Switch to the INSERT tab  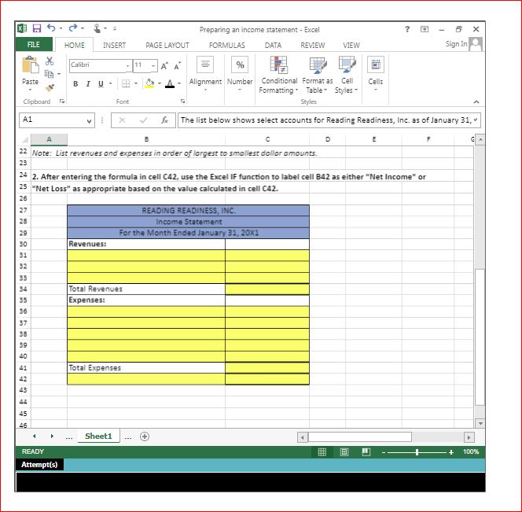coord(114,46)
